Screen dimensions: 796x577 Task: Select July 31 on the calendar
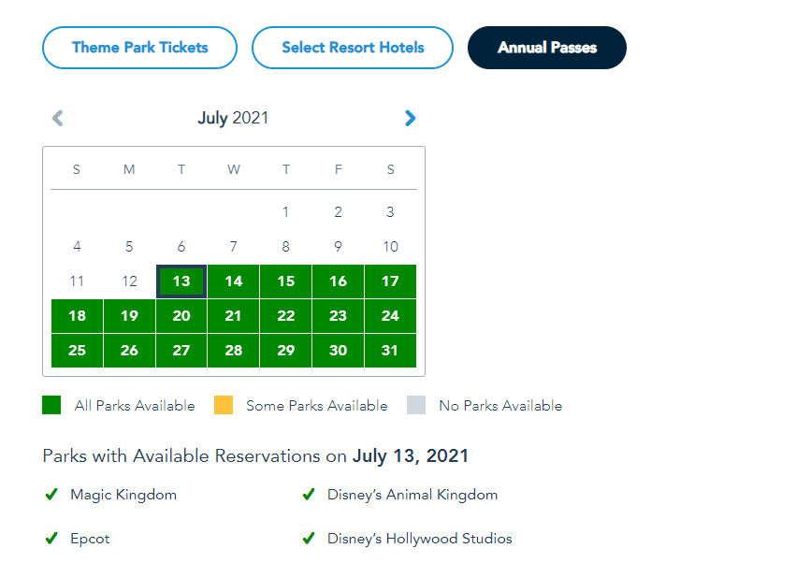pos(390,351)
